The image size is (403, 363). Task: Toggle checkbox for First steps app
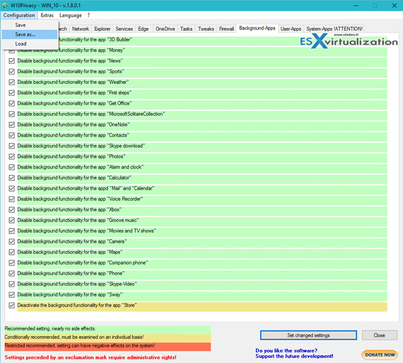click(12, 93)
